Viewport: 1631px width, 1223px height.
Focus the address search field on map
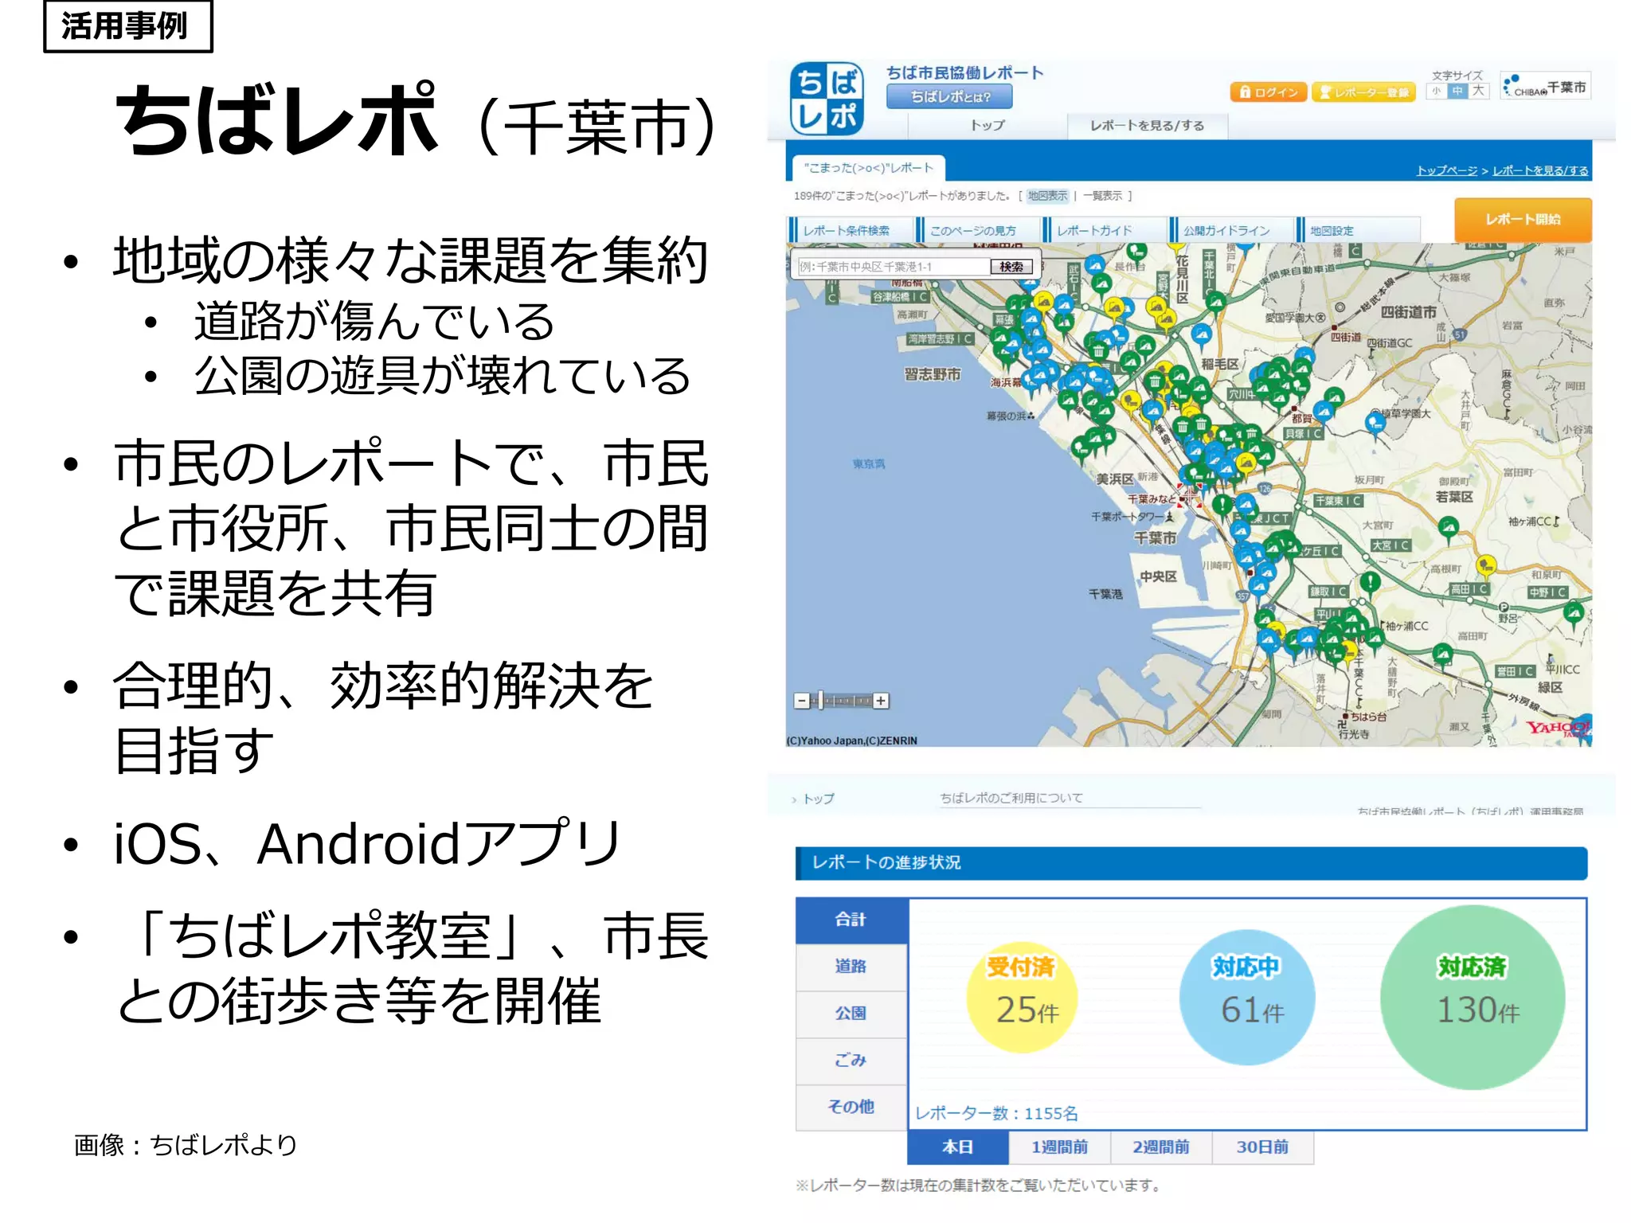coord(894,267)
